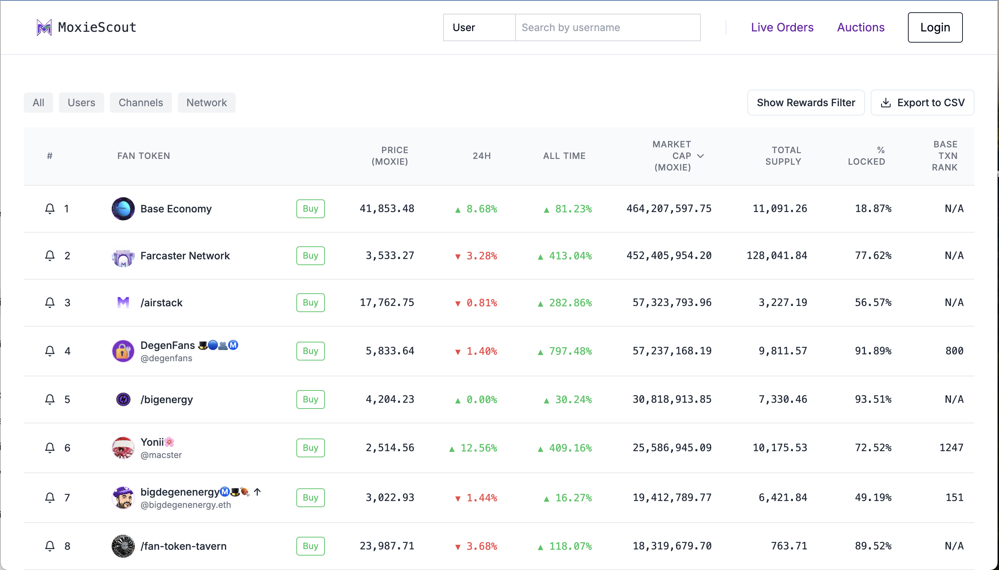Screen dimensions: 999x570
Task: Click the MoxieScout logo icon
Action: (44, 27)
